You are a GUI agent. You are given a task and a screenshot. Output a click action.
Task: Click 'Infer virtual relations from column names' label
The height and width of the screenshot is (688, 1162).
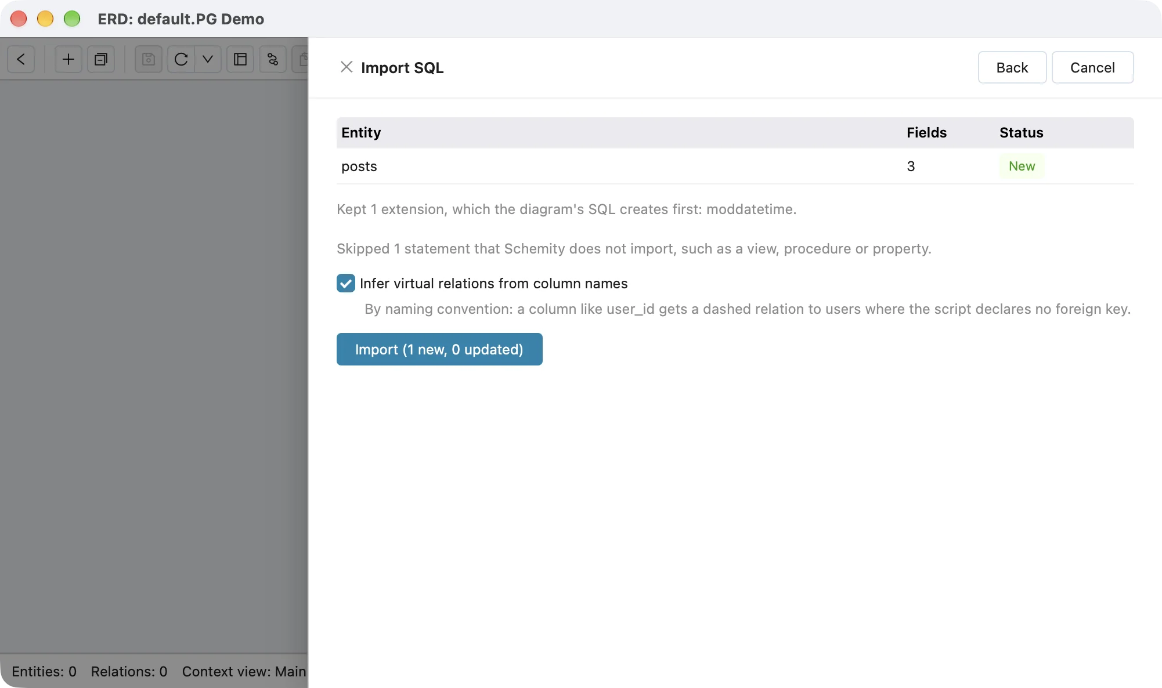coord(494,284)
